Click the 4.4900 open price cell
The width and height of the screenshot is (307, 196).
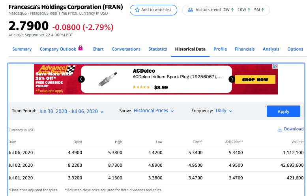pyautogui.click(x=75, y=153)
